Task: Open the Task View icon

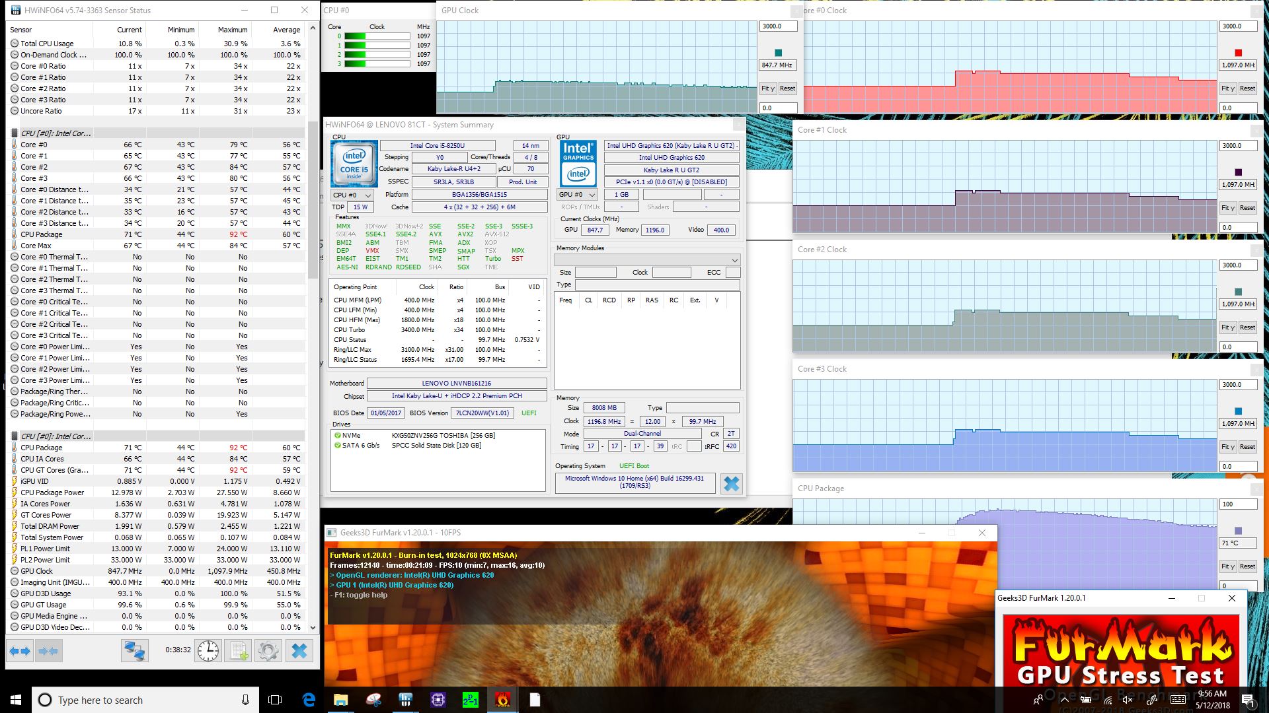Action: tap(275, 700)
